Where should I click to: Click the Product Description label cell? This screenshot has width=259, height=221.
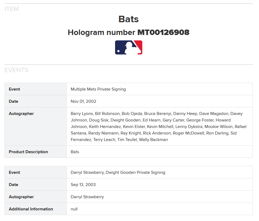coord(36,152)
